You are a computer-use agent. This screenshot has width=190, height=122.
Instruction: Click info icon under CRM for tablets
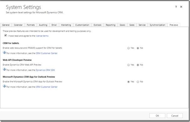(4, 53)
